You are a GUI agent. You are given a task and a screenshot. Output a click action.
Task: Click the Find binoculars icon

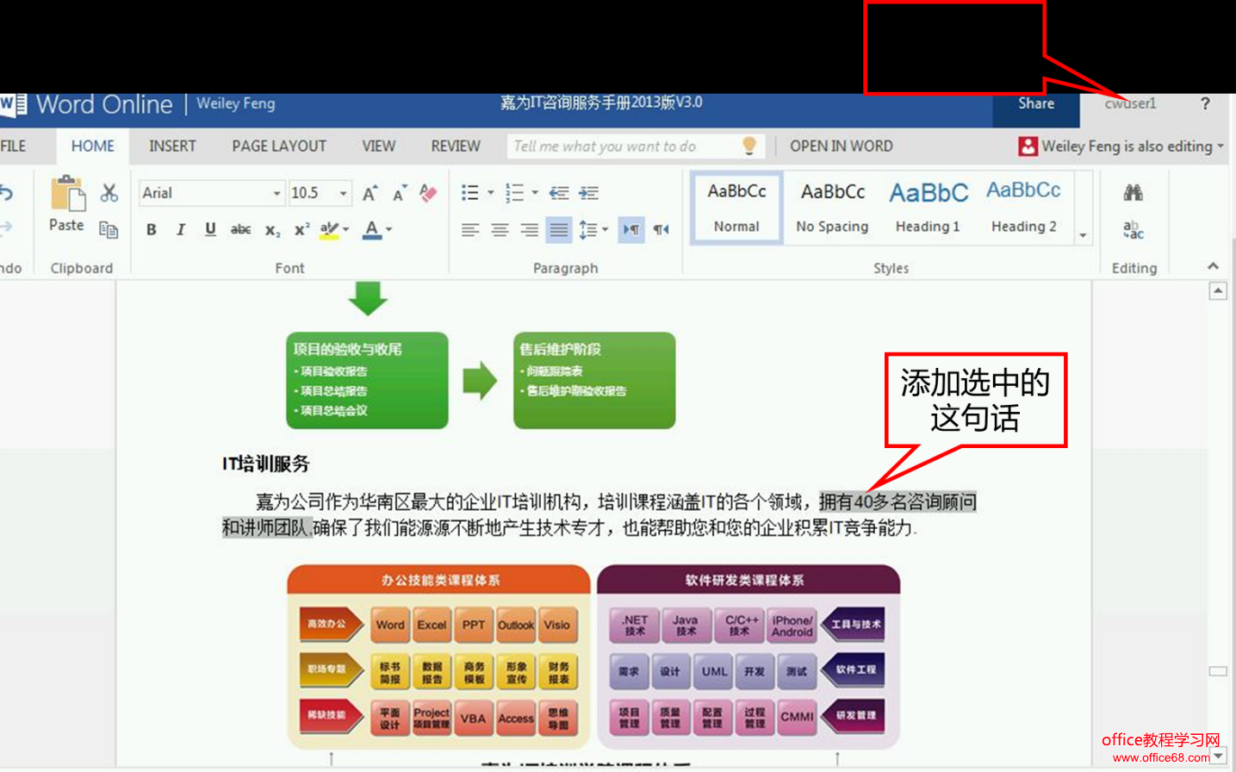pyautogui.click(x=1134, y=193)
